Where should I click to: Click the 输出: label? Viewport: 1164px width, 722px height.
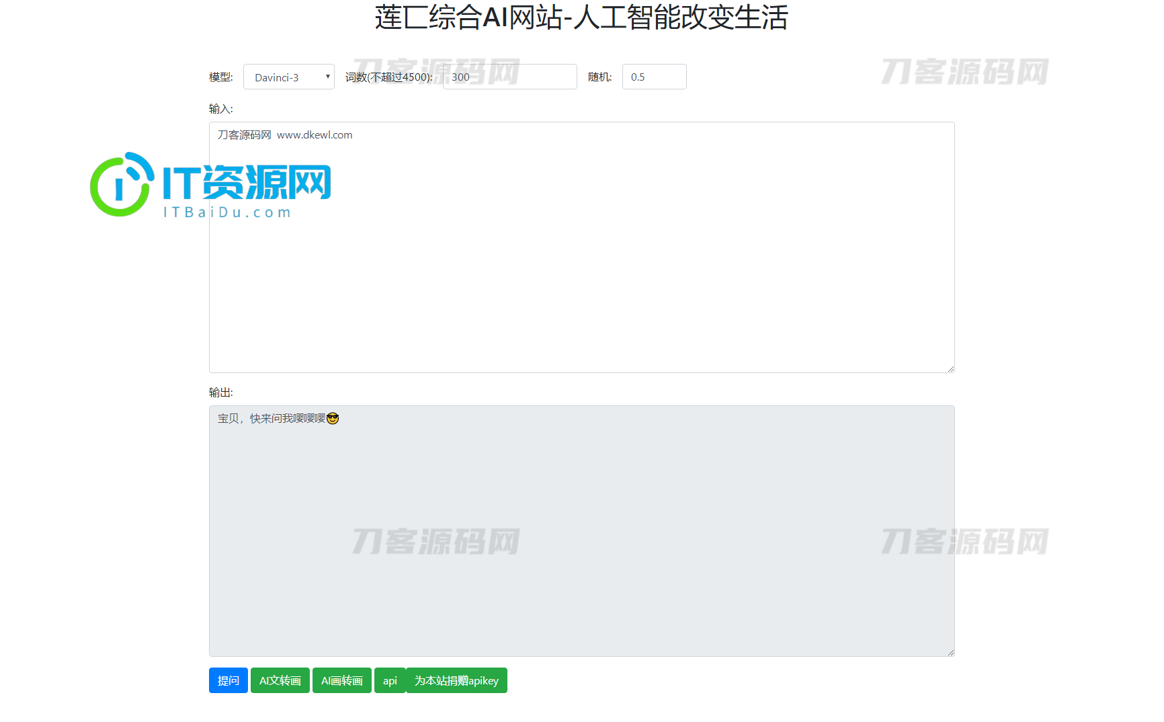pyautogui.click(x=221, y=393)
